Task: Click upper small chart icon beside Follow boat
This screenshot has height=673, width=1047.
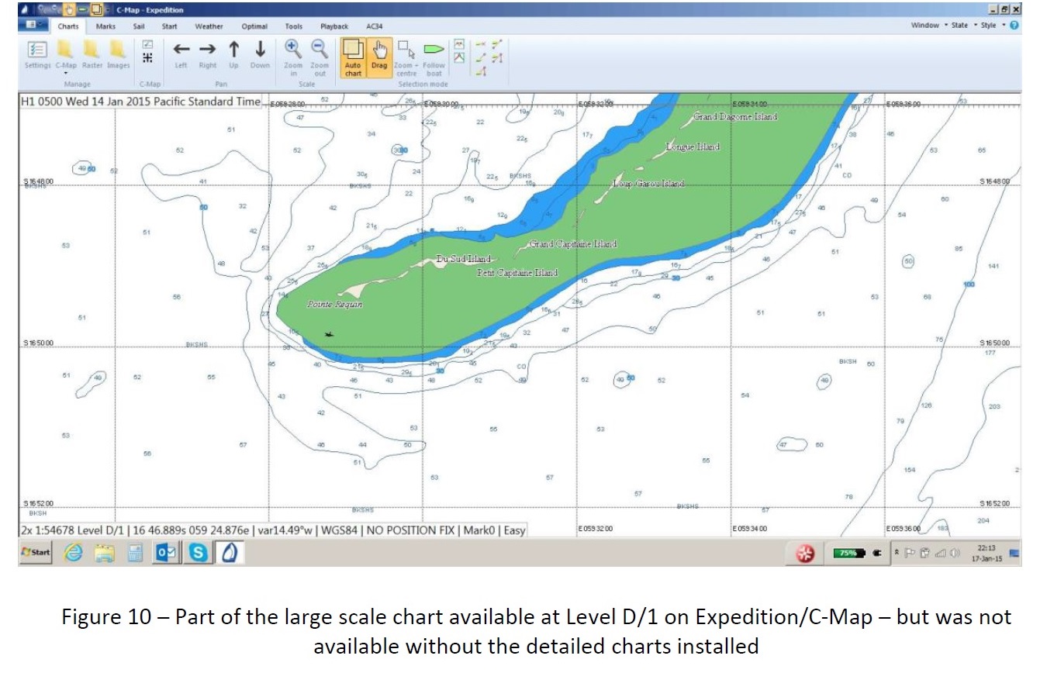Action: pyautogui.click(x=459, y=44)
